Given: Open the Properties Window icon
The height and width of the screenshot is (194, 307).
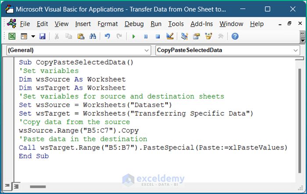Looking at the screenshot, I should point(196,36).
